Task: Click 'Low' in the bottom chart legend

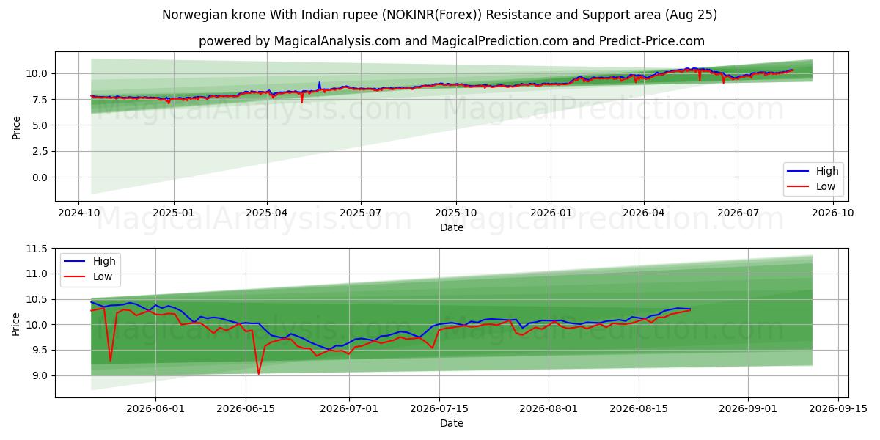Action: [x=103, y=276]
